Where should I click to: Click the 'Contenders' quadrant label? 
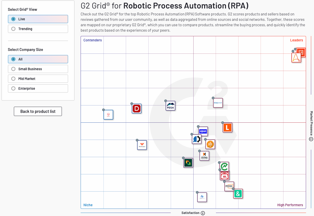[93, 40]
